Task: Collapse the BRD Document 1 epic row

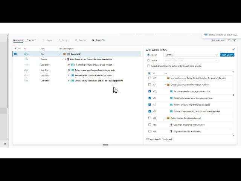Action: pyautogui.click(x=60, y=54)
